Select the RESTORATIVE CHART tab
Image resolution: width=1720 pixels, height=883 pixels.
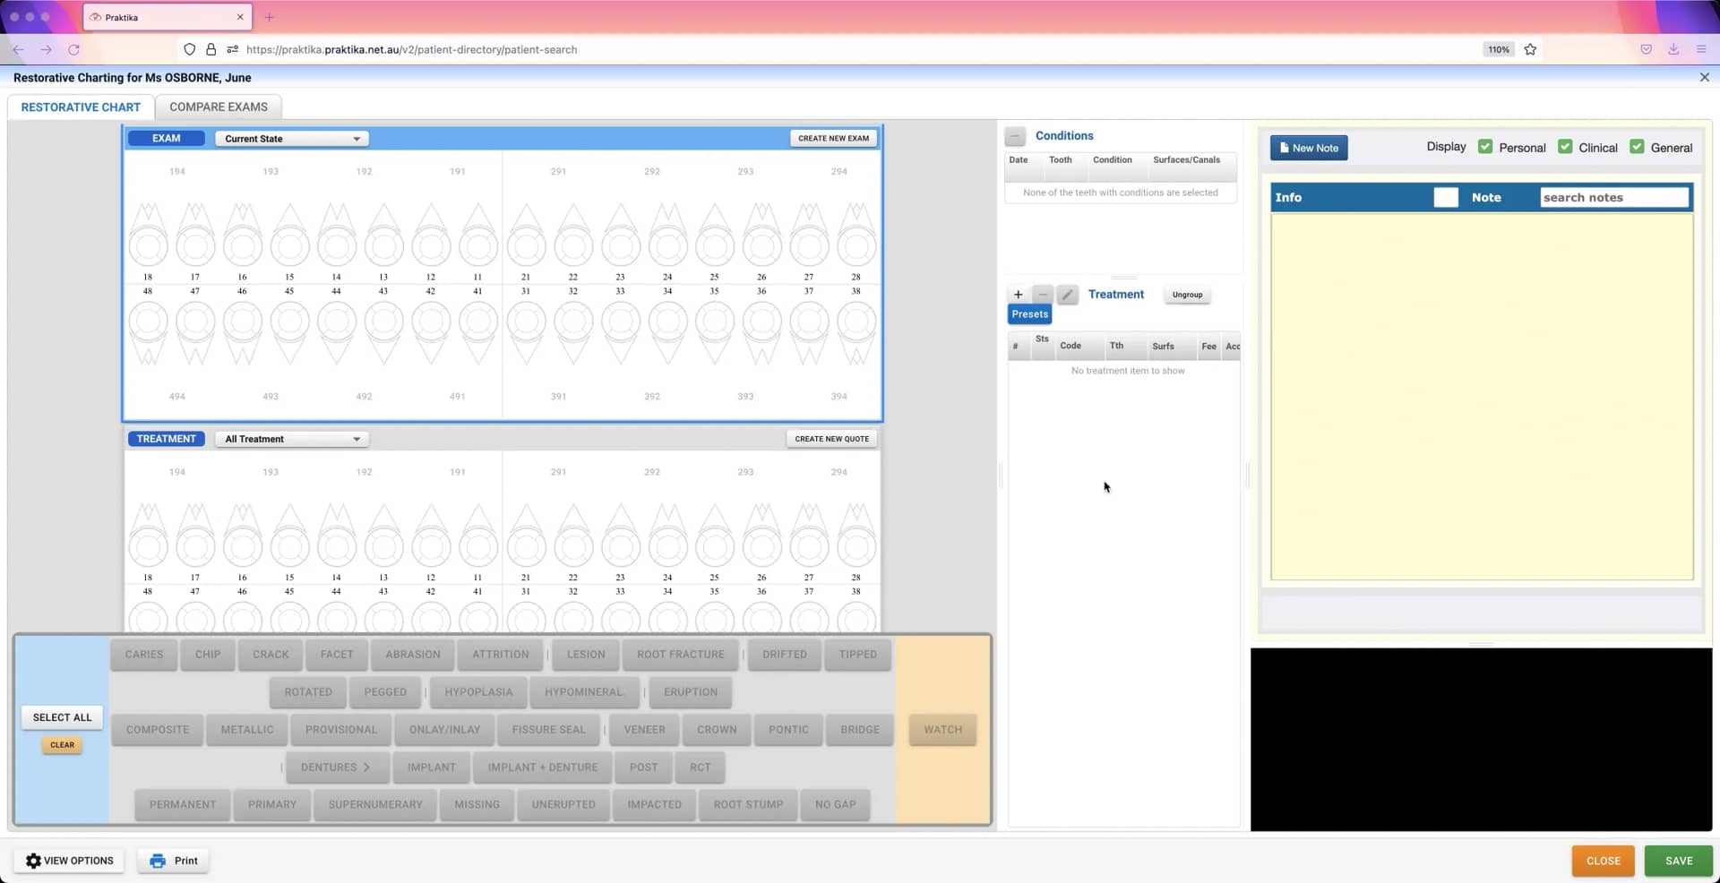(80, 107)
